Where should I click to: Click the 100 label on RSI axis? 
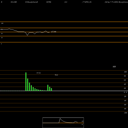coord(2,23)
